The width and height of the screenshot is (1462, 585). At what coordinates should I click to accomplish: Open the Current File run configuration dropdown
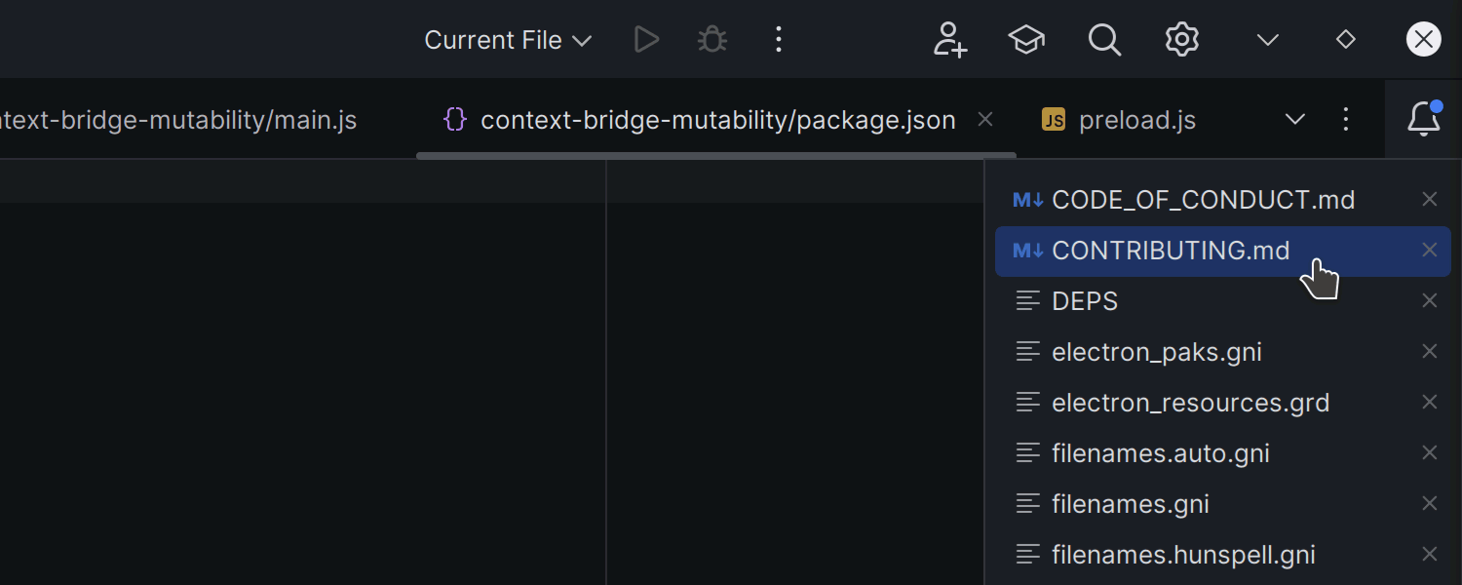507,39
